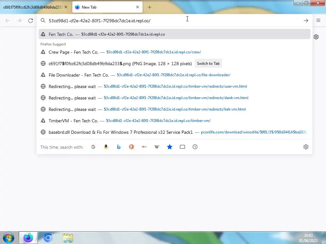This screenshot has width=326, height=244.
Task: Click the Firefox Suggest section label
Action: click(x=53, y=44)
